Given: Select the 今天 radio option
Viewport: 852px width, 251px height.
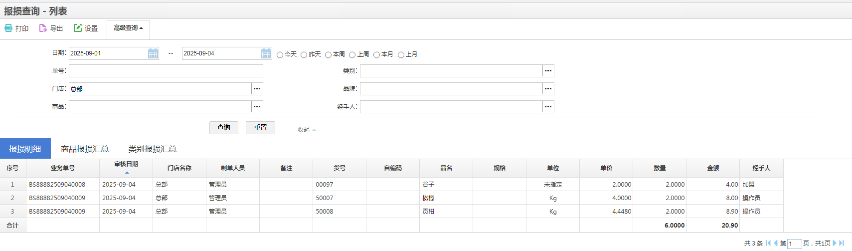Looking at the screenshot, I should pyautogui.click(x=280, y=55).
